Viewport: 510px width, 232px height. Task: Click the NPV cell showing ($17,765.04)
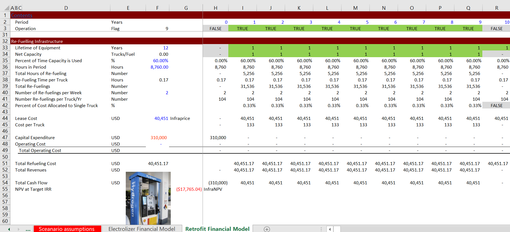(189, 189)
